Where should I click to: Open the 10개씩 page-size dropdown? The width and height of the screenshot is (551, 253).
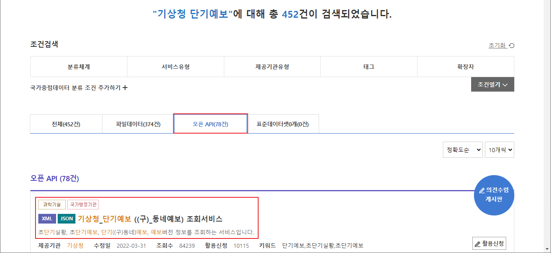pos(499,150)
